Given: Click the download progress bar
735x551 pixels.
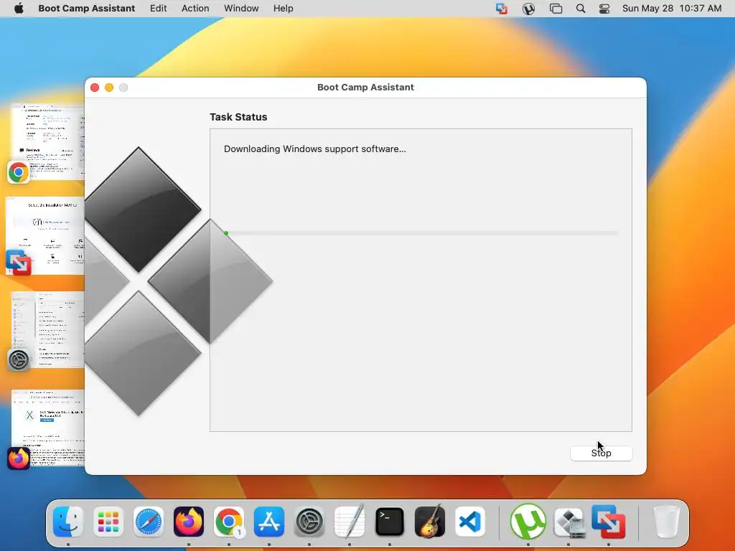Looking at the screenshot, I should [x=421, y=233].
